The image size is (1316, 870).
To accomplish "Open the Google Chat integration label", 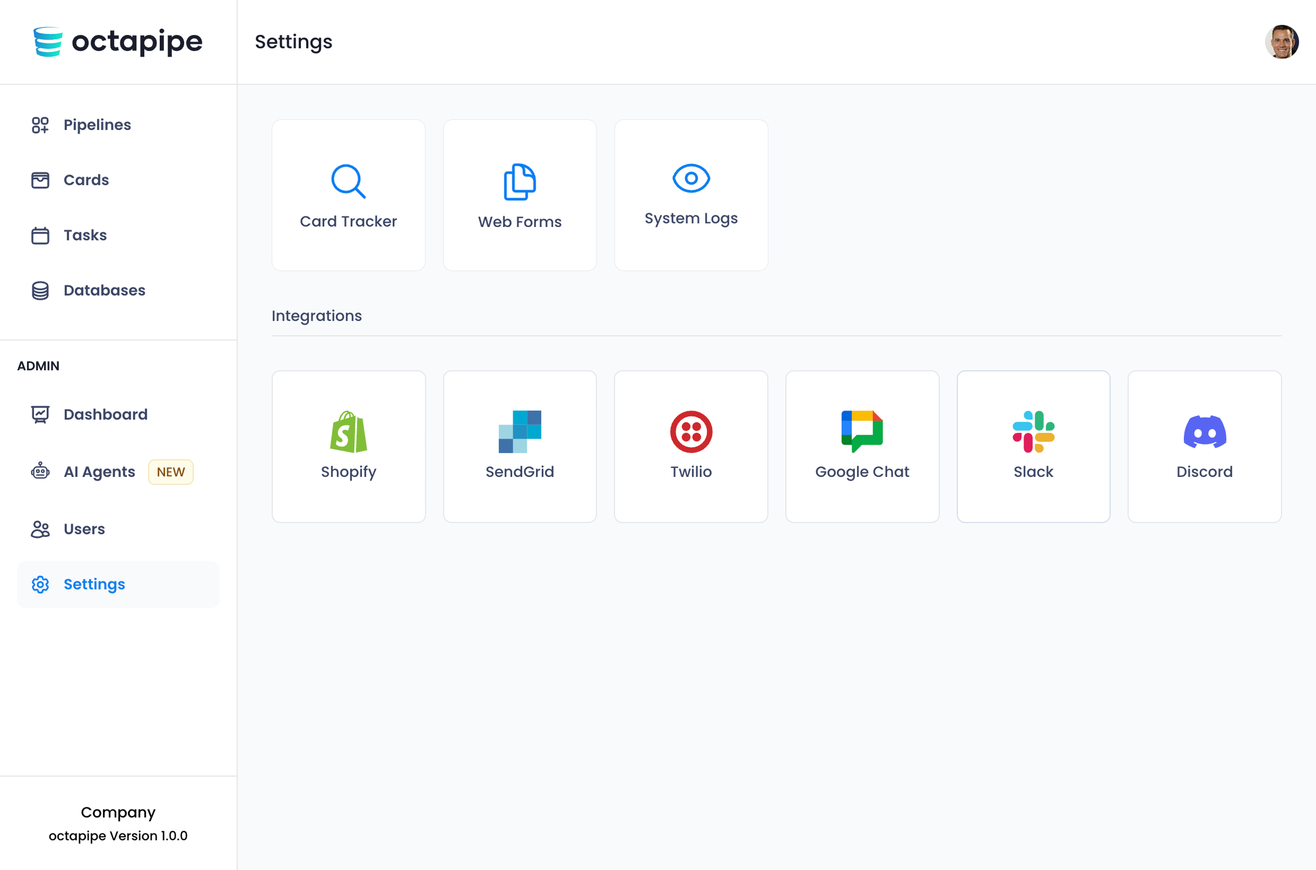I will pos(862,472).
